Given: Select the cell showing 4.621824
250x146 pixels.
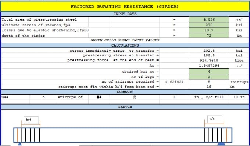Looking at the screenshot, I should (174, 82).
